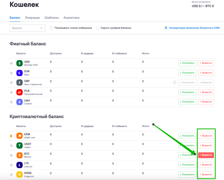Mark DOGE as favorite with star

[x=11, y=174]
